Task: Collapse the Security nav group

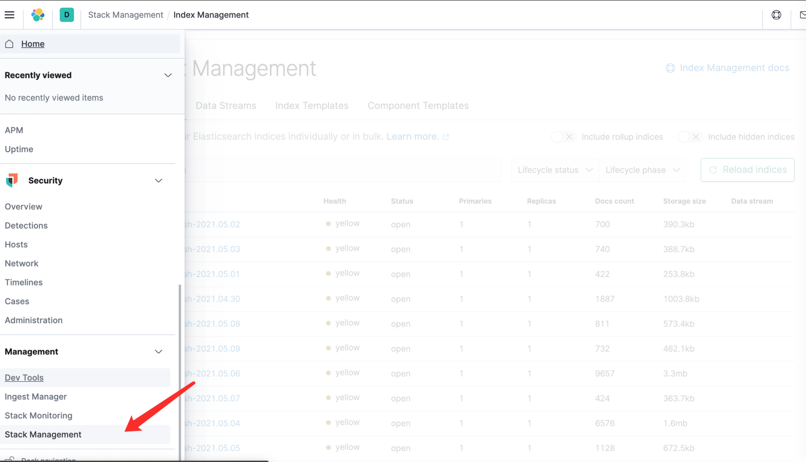Action: tap(158, 180)
